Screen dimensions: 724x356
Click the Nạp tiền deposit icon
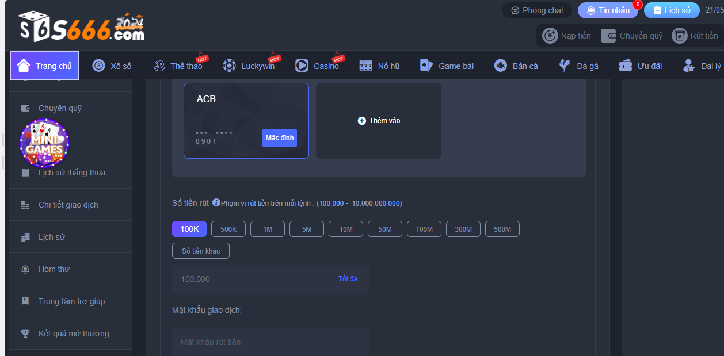(x=550, y=36)
